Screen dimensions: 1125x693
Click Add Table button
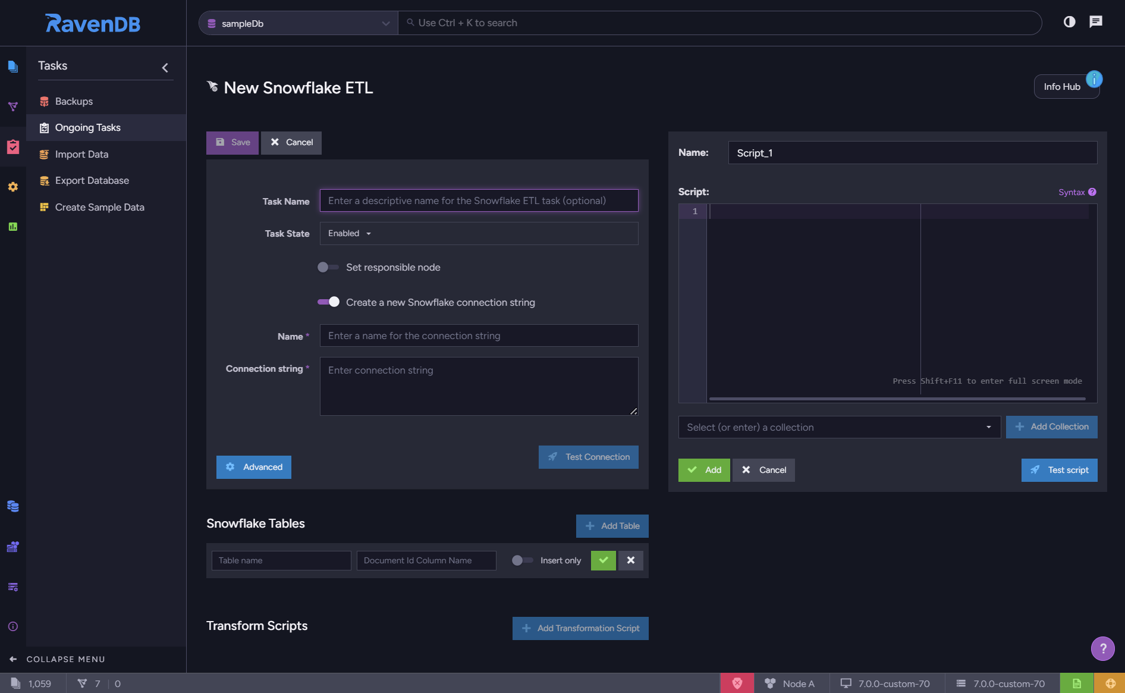tap(612, 526)
